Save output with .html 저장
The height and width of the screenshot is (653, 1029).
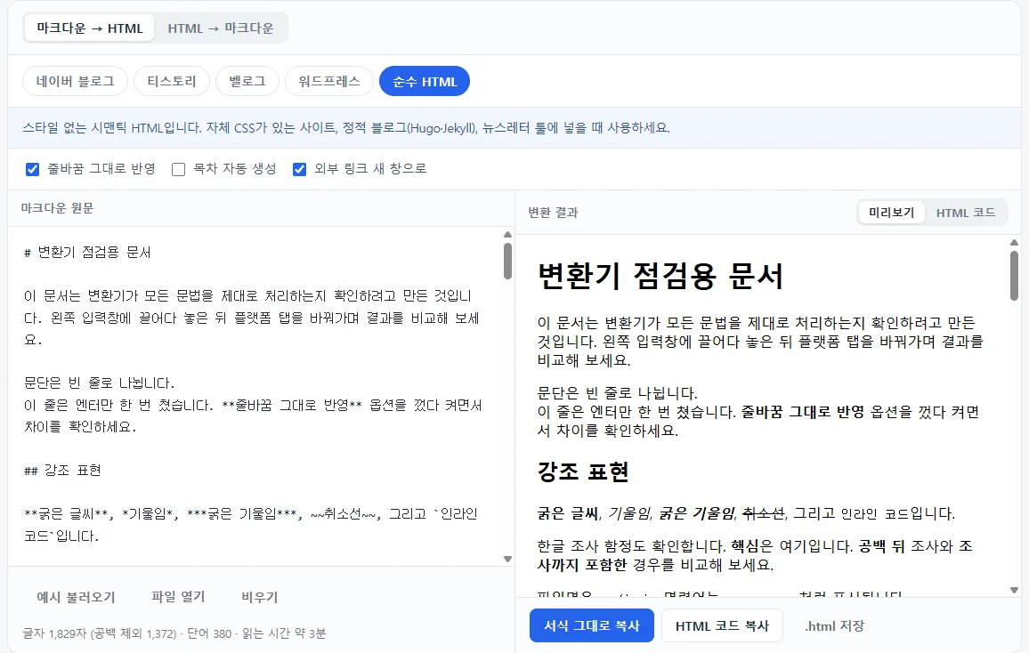(x=834, y=626)
